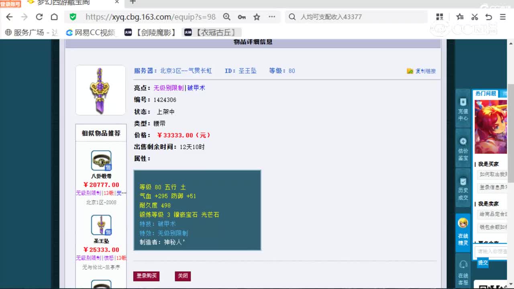Open the 充值中心 recharge center sidebar icon

(463, 109)
